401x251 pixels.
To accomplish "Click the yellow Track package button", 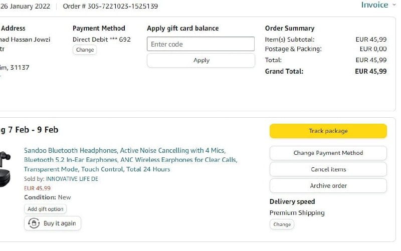I will point(328,131).
